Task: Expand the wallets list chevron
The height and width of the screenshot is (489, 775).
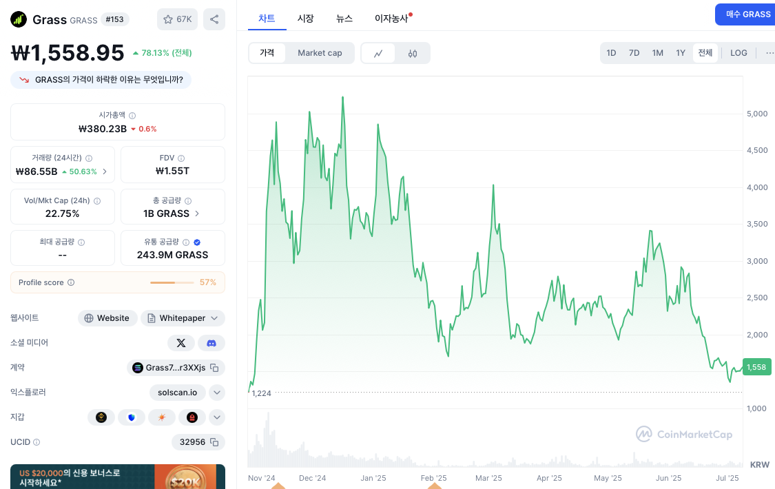Action: tap(216, 417)
